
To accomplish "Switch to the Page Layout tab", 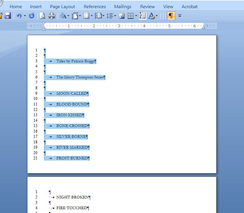I will point(62,7).
